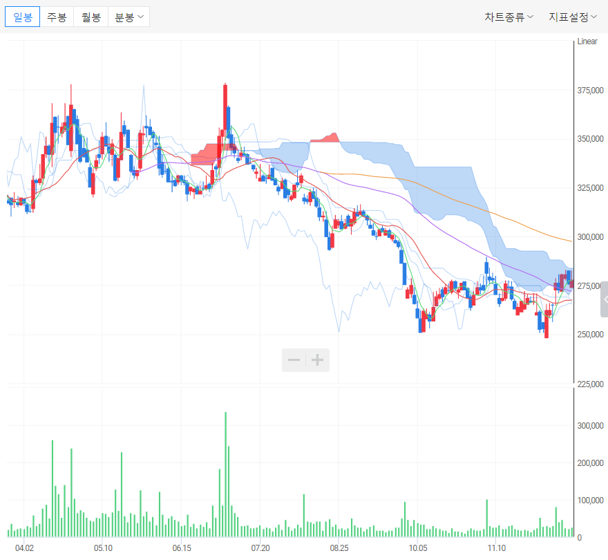
Task: Click the 100,000 volume axis label
Action: pos(590,501)
